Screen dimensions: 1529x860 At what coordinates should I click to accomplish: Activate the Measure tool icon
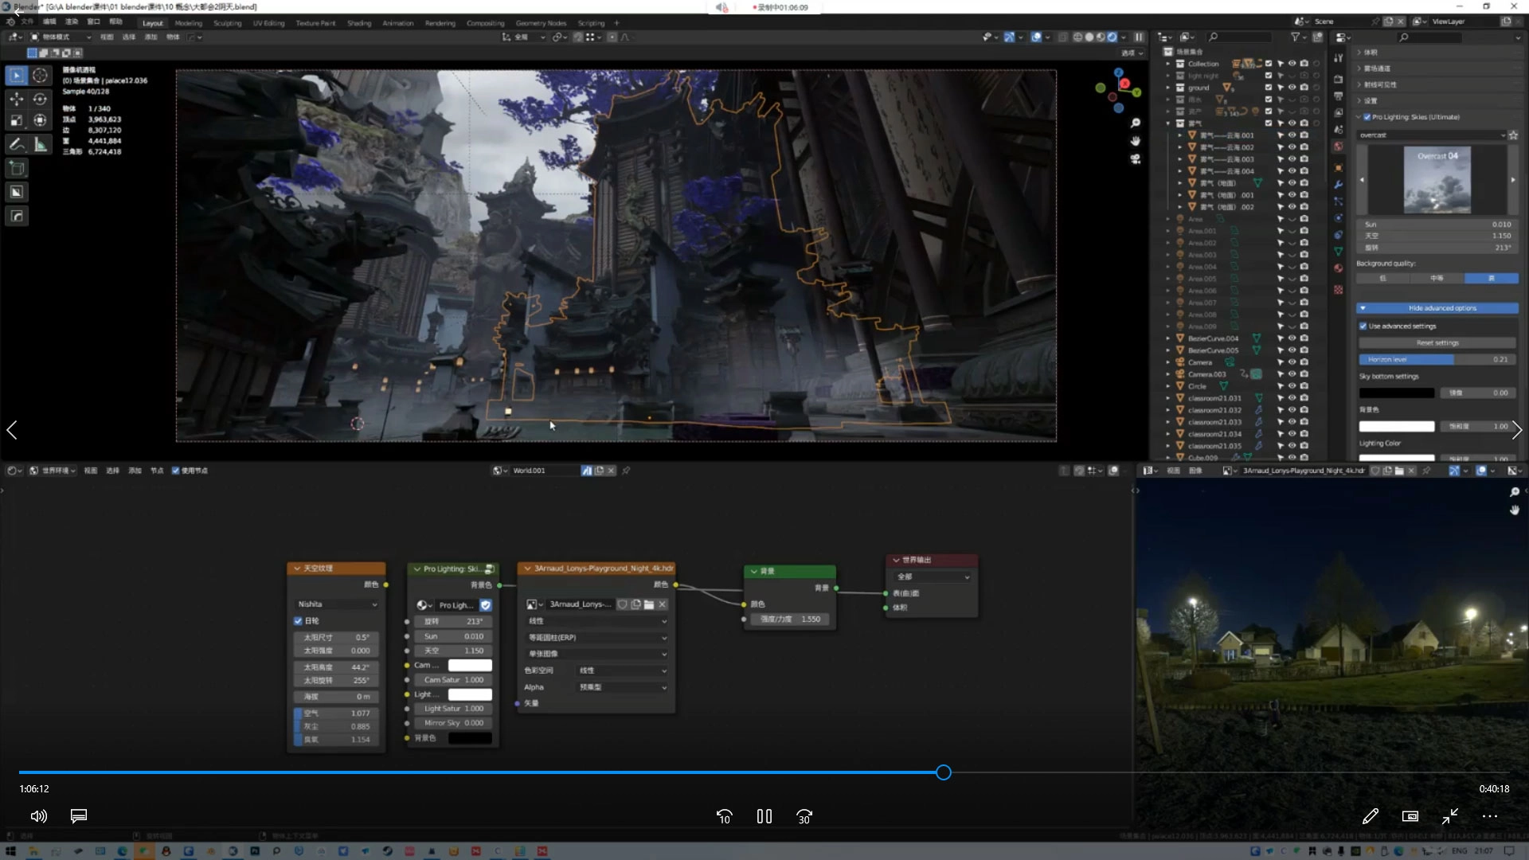coord(40,144)
